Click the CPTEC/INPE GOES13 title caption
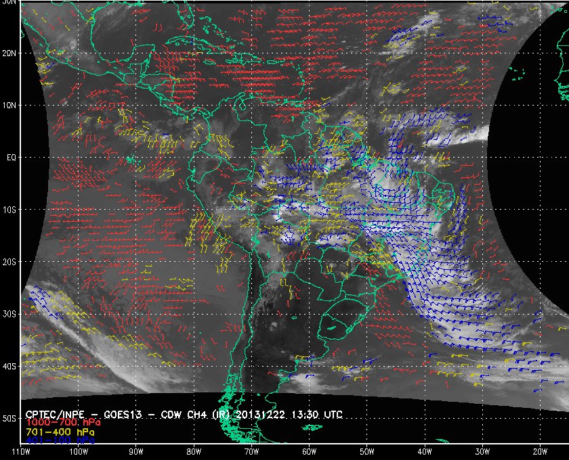Image resolution: width=569 pixels, height=460 pixels. tap(184, 415)
